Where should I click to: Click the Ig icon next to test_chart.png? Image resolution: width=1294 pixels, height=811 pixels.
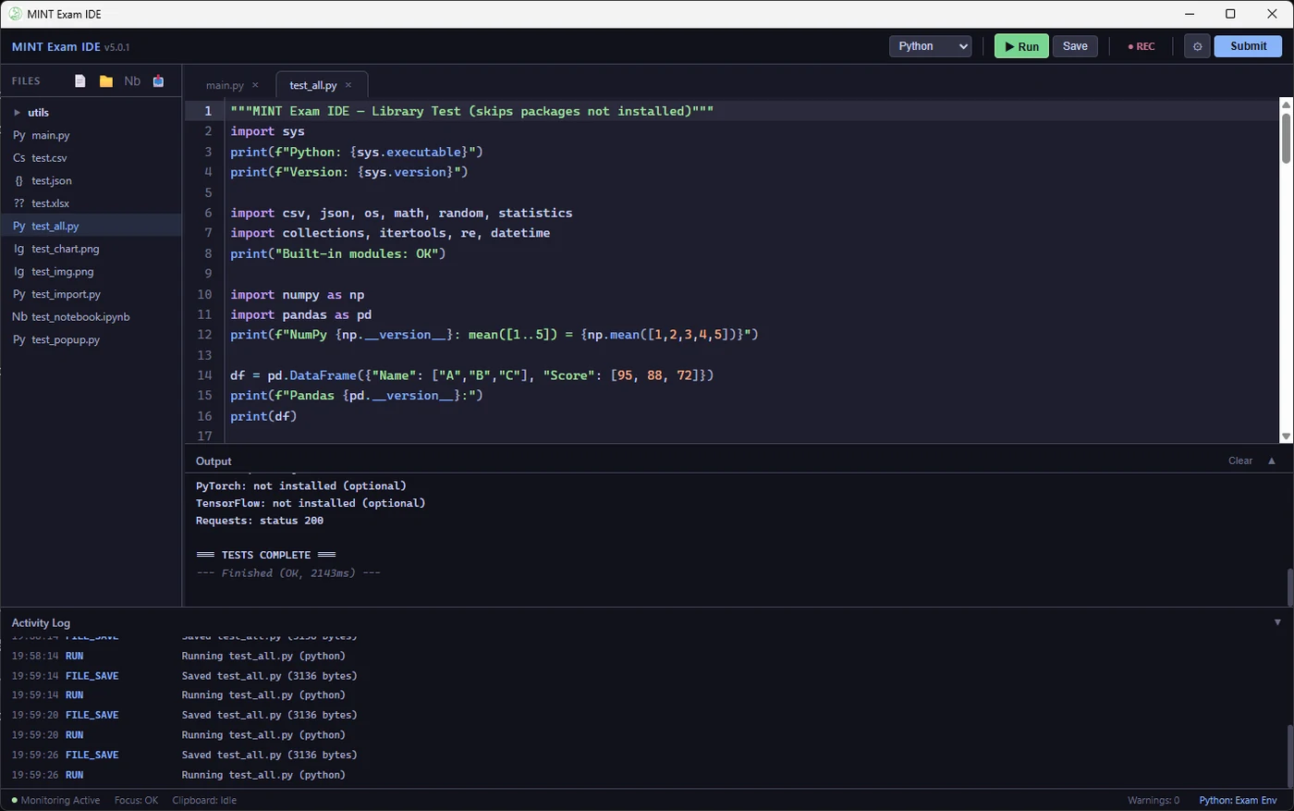click(19, 249)
